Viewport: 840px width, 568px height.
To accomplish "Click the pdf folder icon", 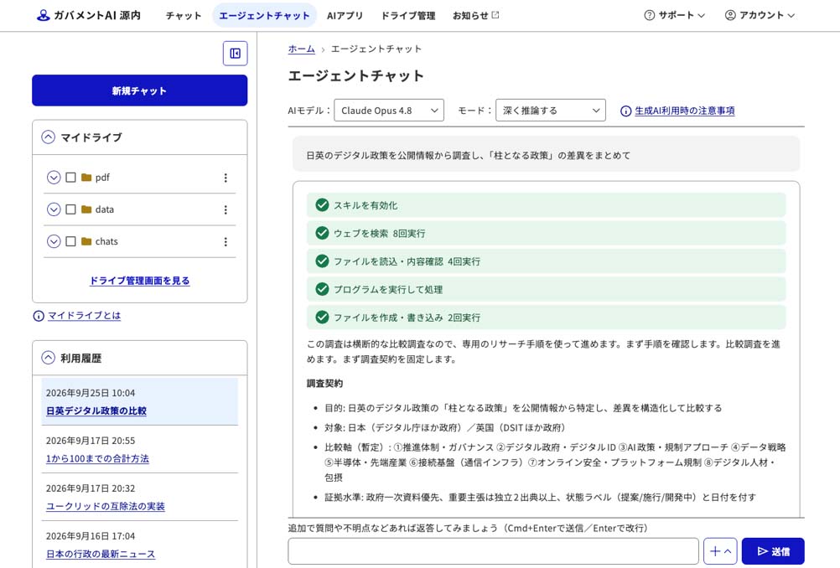I will (86, 178).
